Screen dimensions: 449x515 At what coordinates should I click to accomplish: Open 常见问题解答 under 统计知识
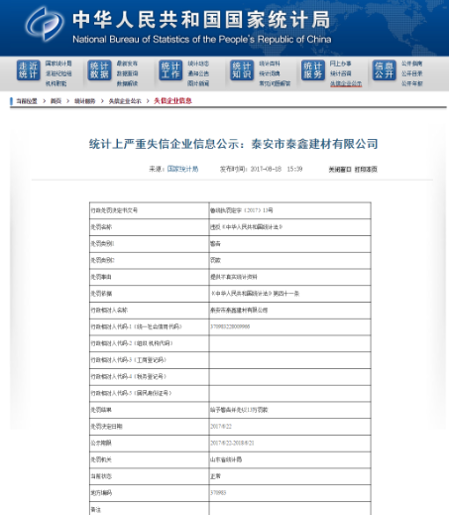click(x=275, y=83)
